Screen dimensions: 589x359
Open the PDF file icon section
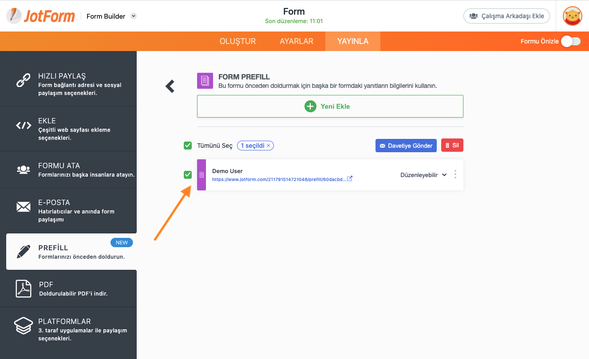24,288
